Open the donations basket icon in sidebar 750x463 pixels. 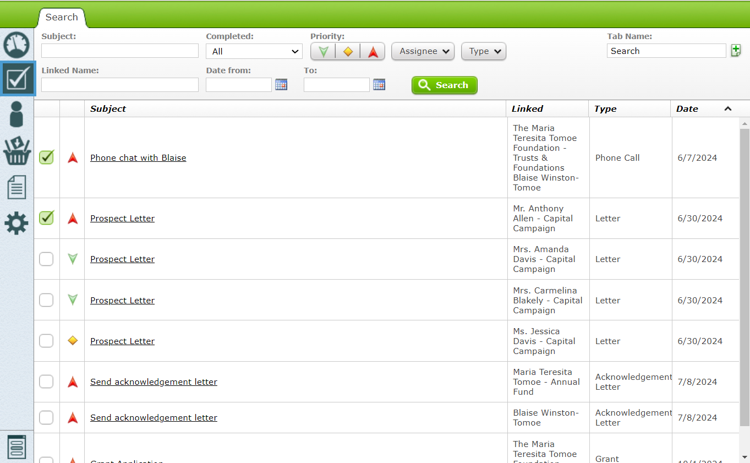pos(17,150)
